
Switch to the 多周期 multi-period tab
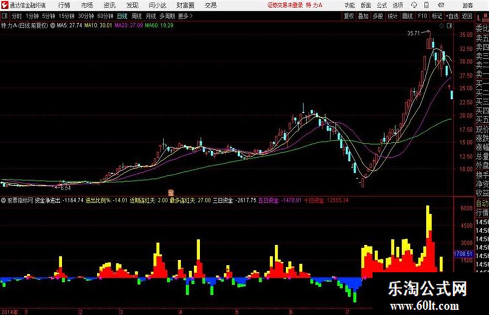point(167,16)
